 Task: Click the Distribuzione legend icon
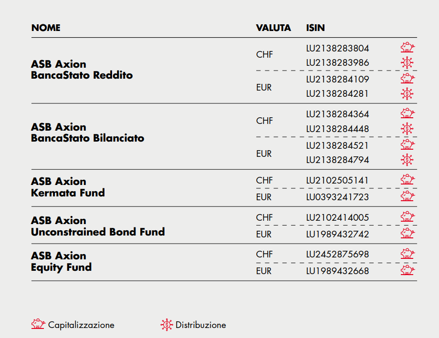tap(167, 325)
